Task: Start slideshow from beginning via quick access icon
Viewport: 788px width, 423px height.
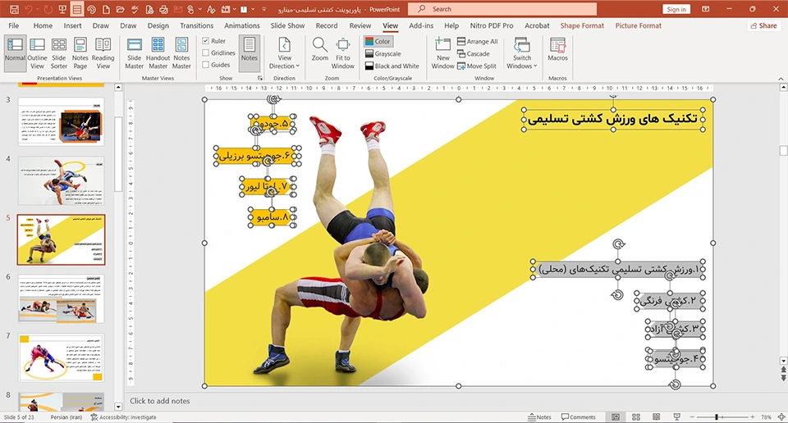Action: click(x=62, y=9)
